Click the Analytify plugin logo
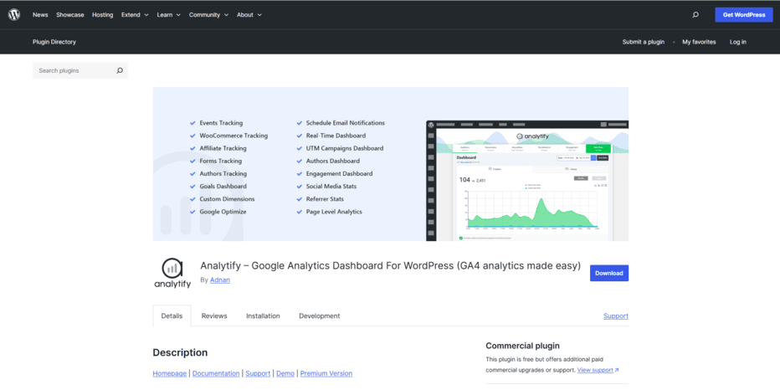This screenshot has height=390, width=780. tap(172, 273)
